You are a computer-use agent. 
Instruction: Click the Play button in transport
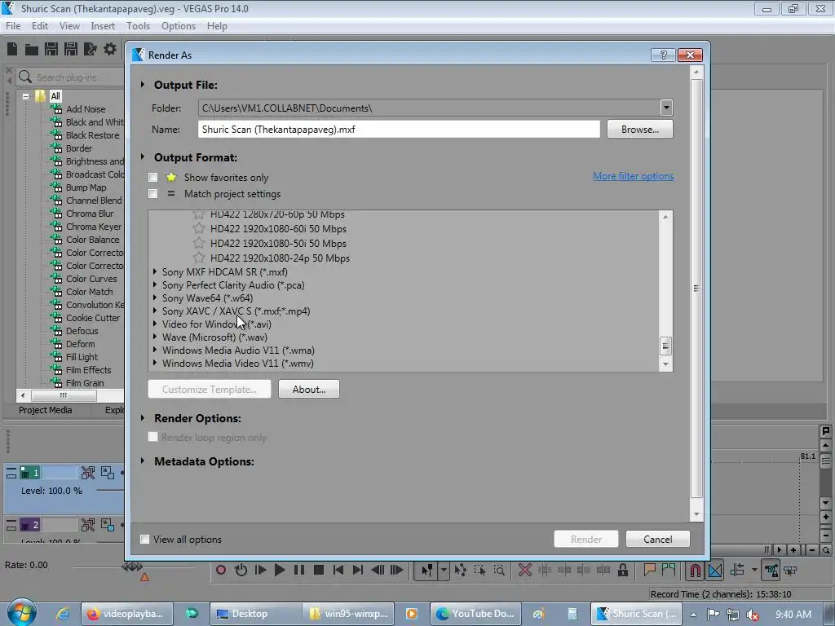tap(280, 570)
